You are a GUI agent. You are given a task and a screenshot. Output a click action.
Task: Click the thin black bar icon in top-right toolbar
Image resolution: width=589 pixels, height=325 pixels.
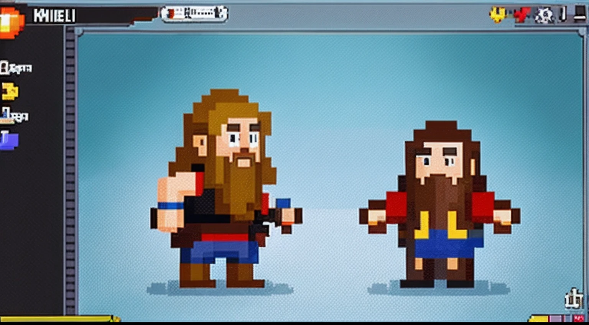tap(563, 15)
